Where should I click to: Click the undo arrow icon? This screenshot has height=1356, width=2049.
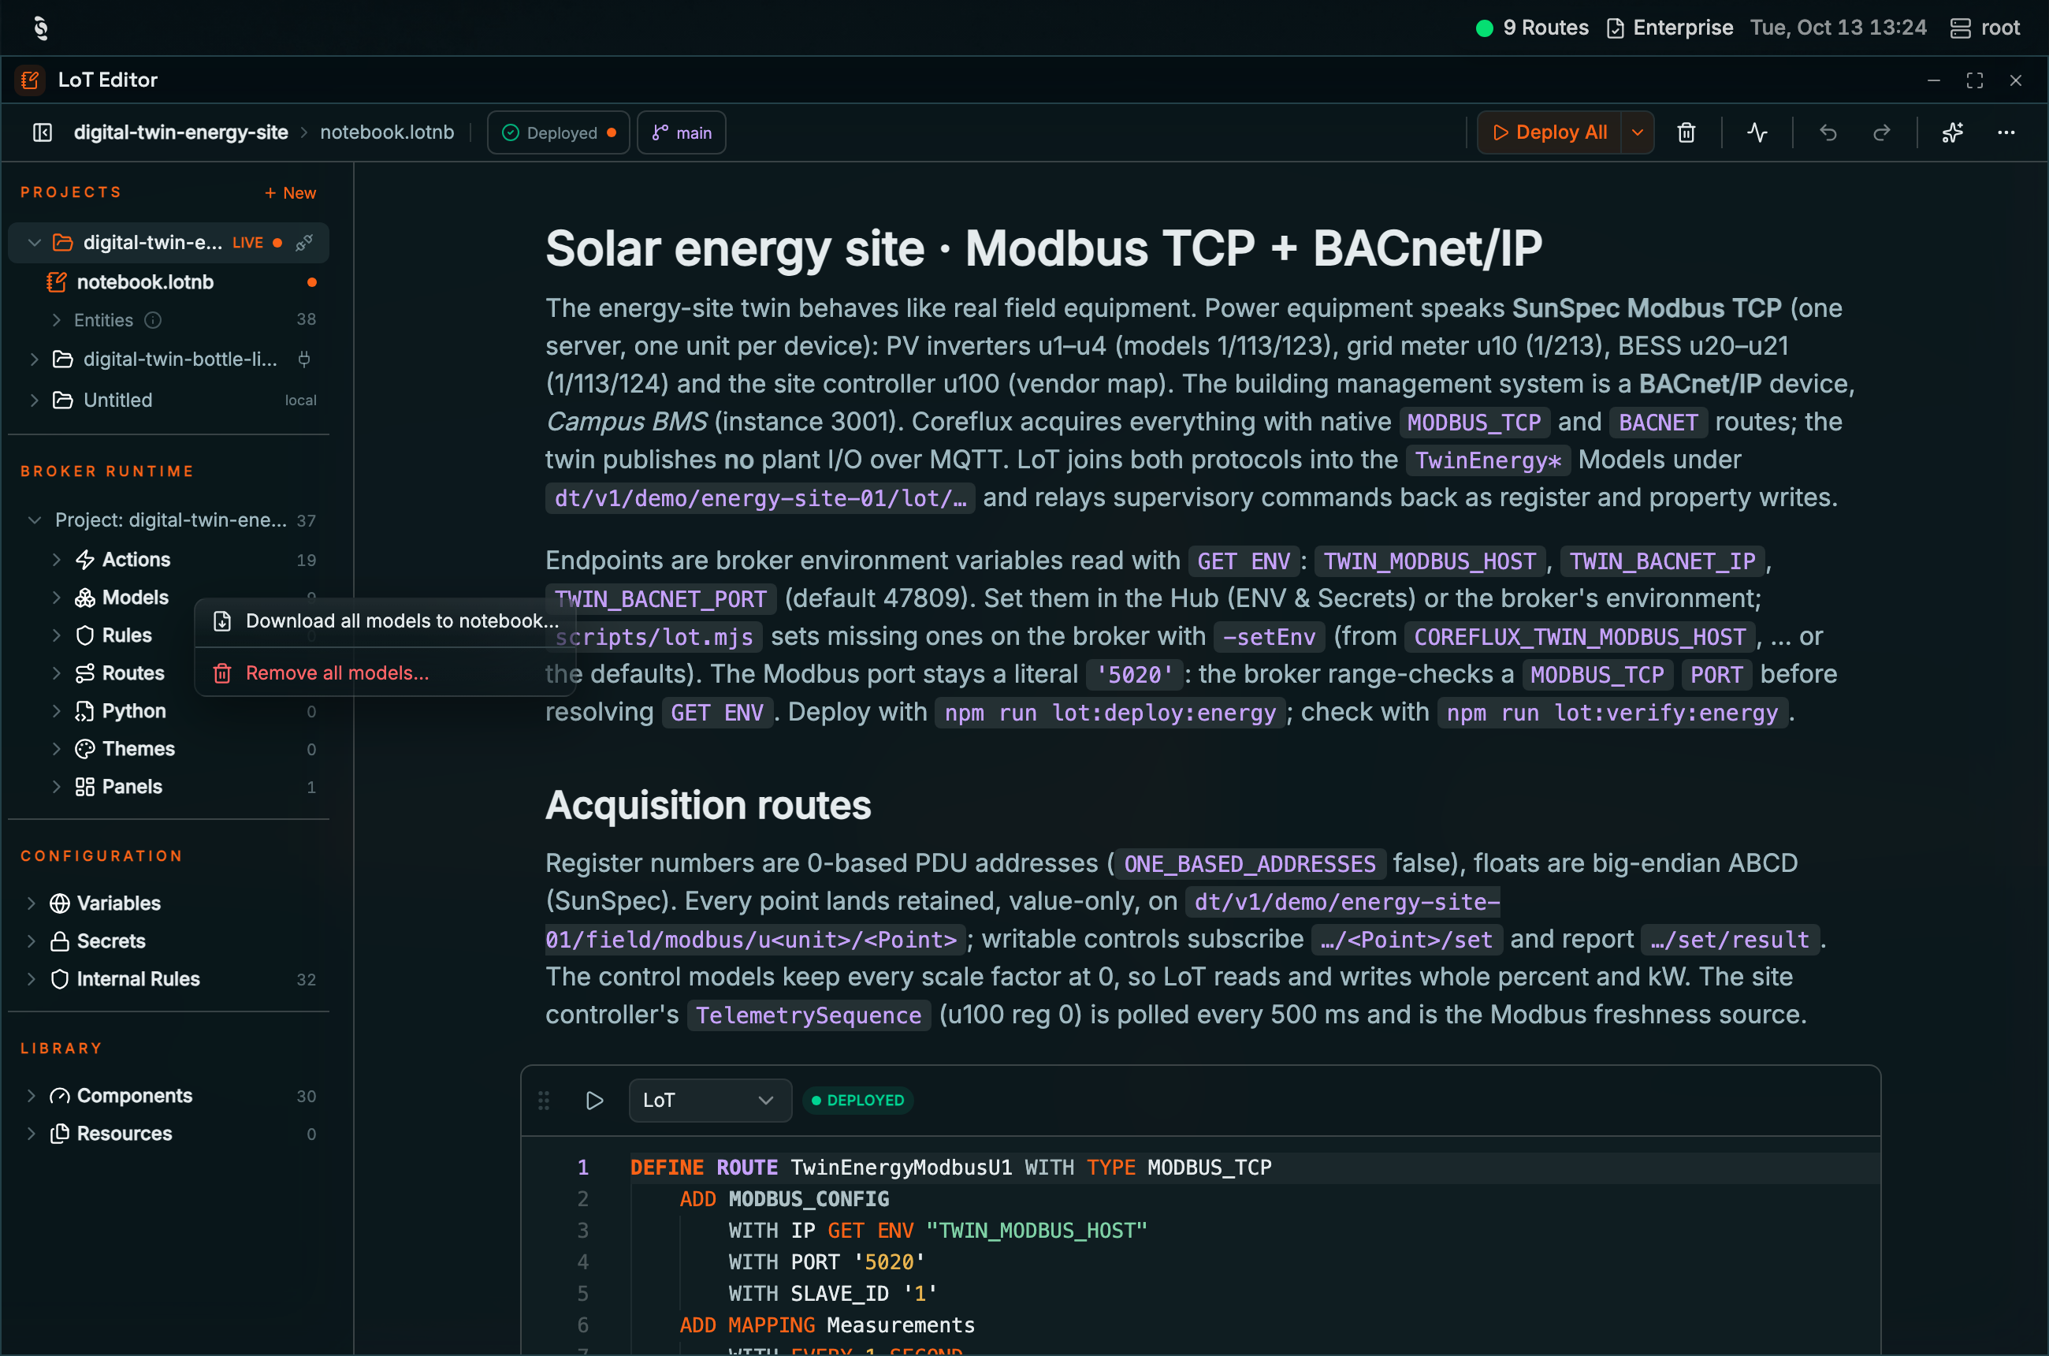click(1828, 132)
